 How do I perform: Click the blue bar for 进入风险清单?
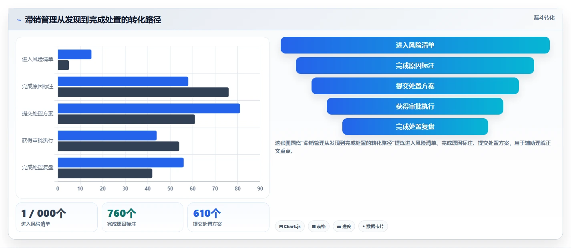74,54
